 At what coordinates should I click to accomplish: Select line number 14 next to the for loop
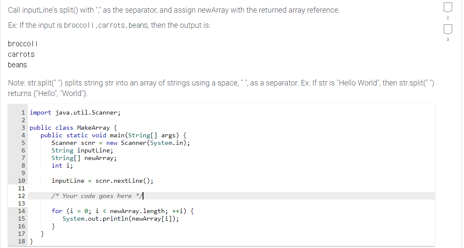pyautogui.click(x=22, y=211)
